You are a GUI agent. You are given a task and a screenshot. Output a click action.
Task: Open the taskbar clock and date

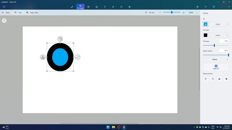(227, 127)
